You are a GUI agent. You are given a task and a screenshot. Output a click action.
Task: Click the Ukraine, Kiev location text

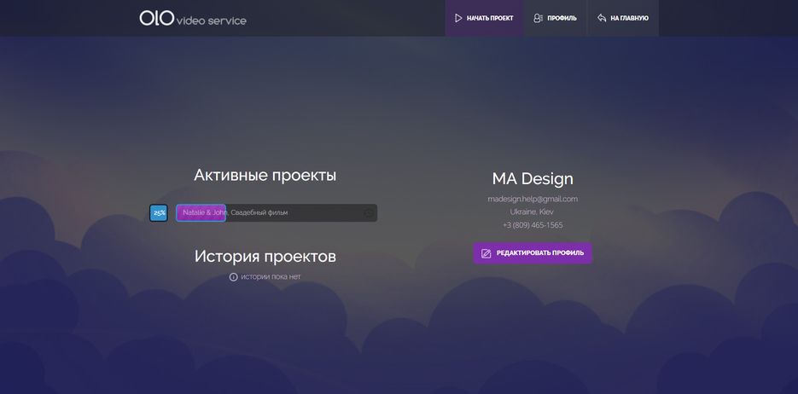[x=532, y=211]
